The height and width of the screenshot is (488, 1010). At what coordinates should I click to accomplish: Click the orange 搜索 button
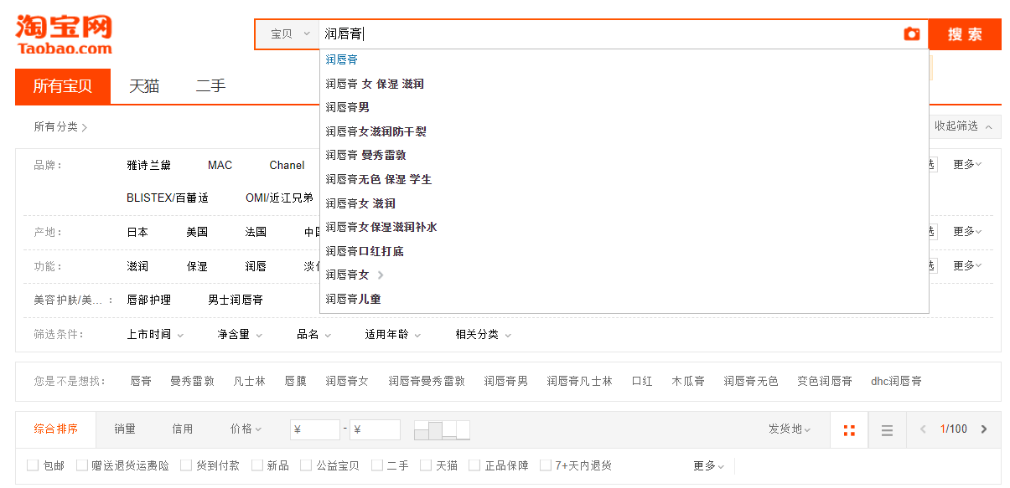964,34
